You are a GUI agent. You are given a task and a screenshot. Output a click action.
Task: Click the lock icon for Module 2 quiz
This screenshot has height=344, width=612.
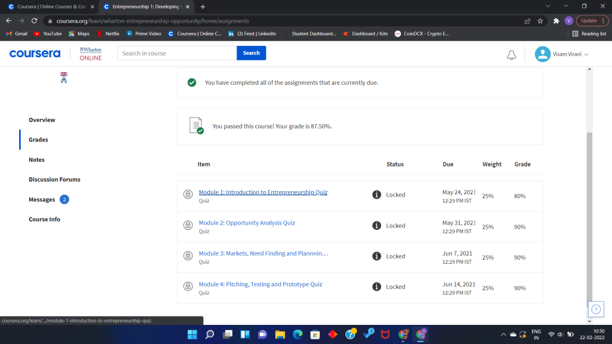(x=188, y=225)
